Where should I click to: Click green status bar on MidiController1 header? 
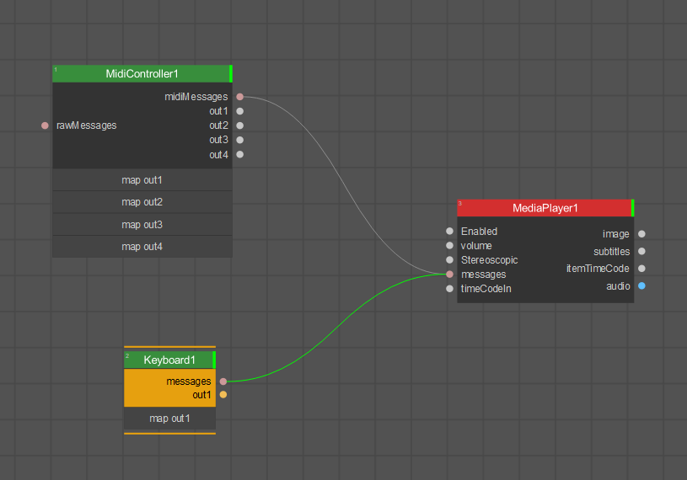[x=230, y=73]
